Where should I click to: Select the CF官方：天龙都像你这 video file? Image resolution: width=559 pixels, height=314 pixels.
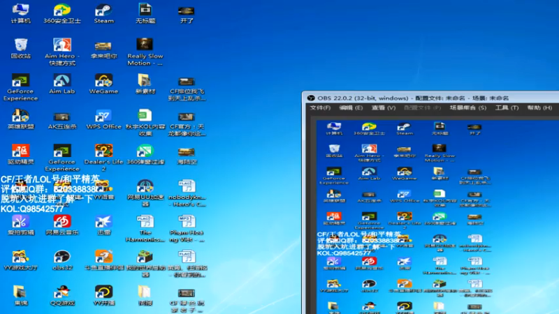tap(187, 124)
